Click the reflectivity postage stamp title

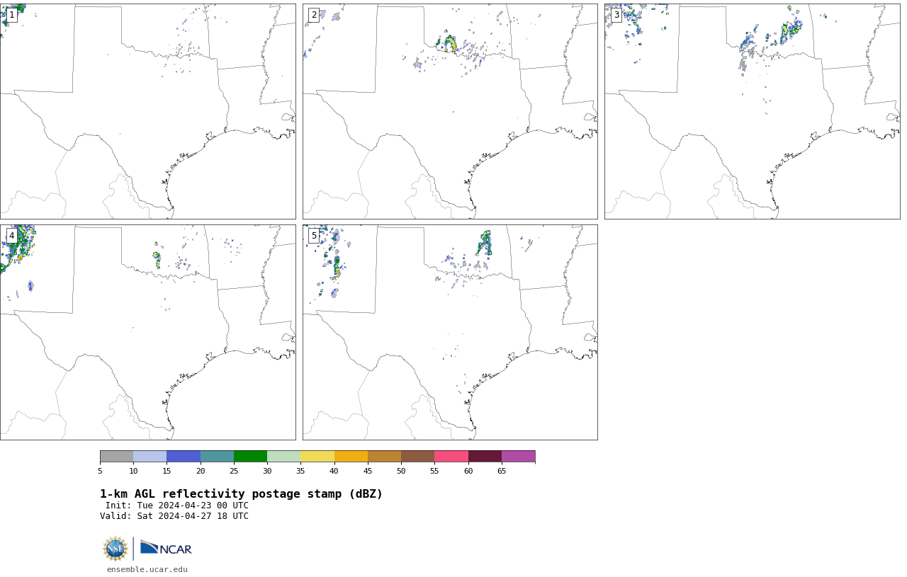point(241,494)
